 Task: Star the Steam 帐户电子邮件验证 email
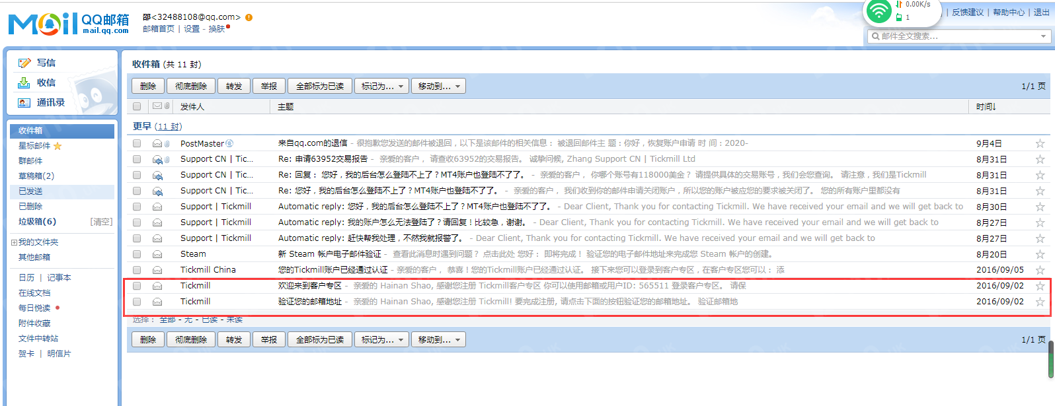pos(1040,254)
